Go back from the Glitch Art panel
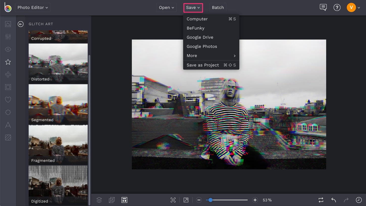 tap(20, 24)
